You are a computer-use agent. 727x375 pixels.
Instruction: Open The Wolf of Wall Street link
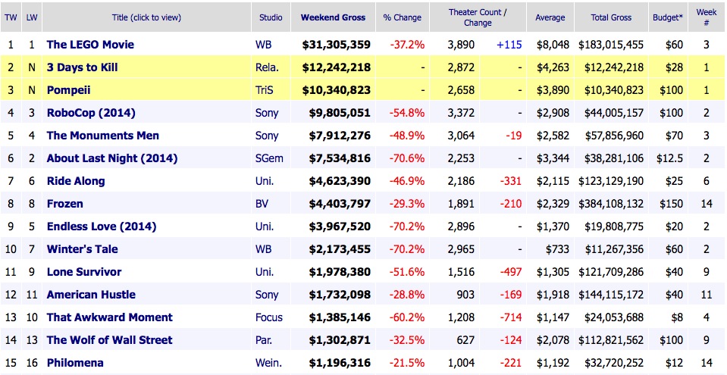click(x=109, y=340)
